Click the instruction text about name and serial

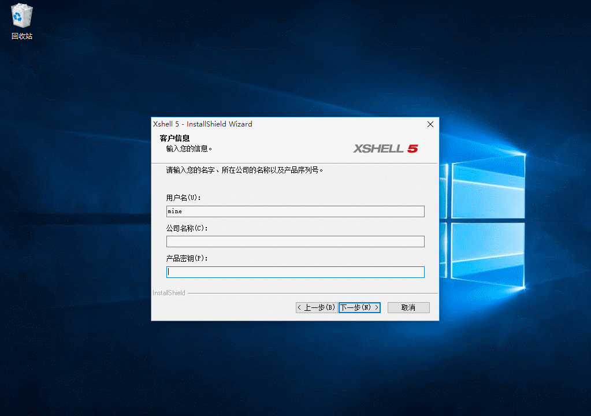coord(244,170)
